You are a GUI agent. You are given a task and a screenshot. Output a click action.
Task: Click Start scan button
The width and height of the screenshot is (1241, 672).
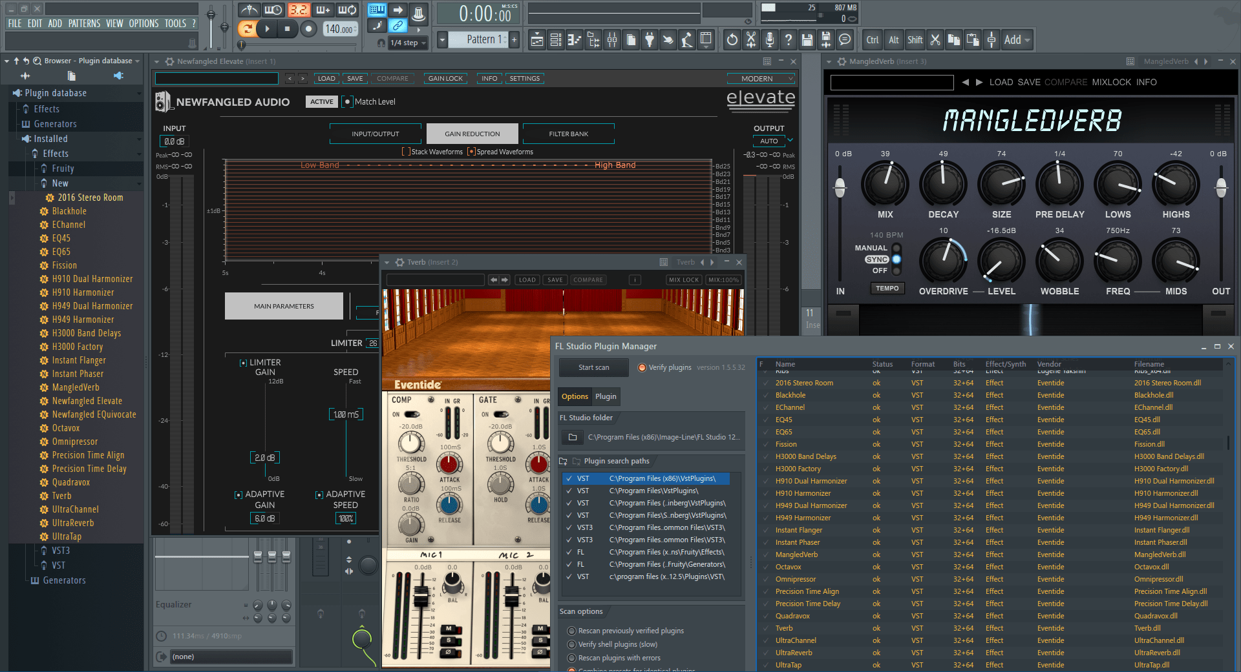[x=593, y=367]
